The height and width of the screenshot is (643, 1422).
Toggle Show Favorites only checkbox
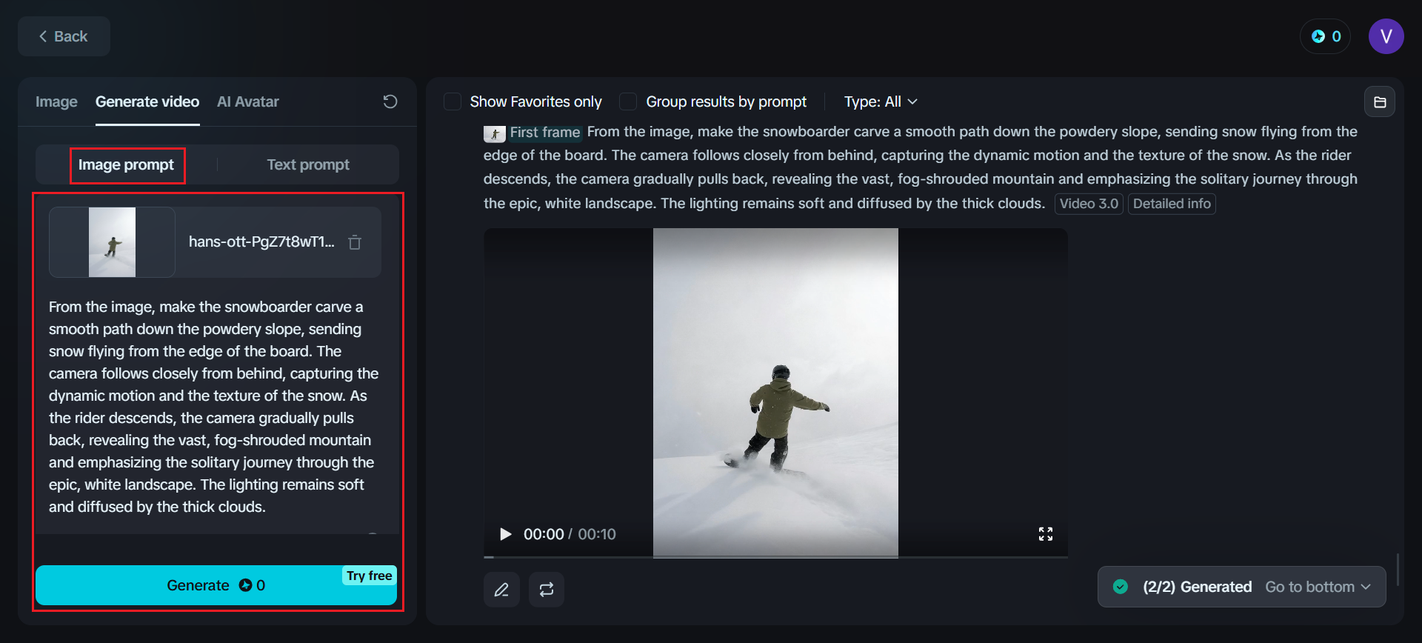453,101
